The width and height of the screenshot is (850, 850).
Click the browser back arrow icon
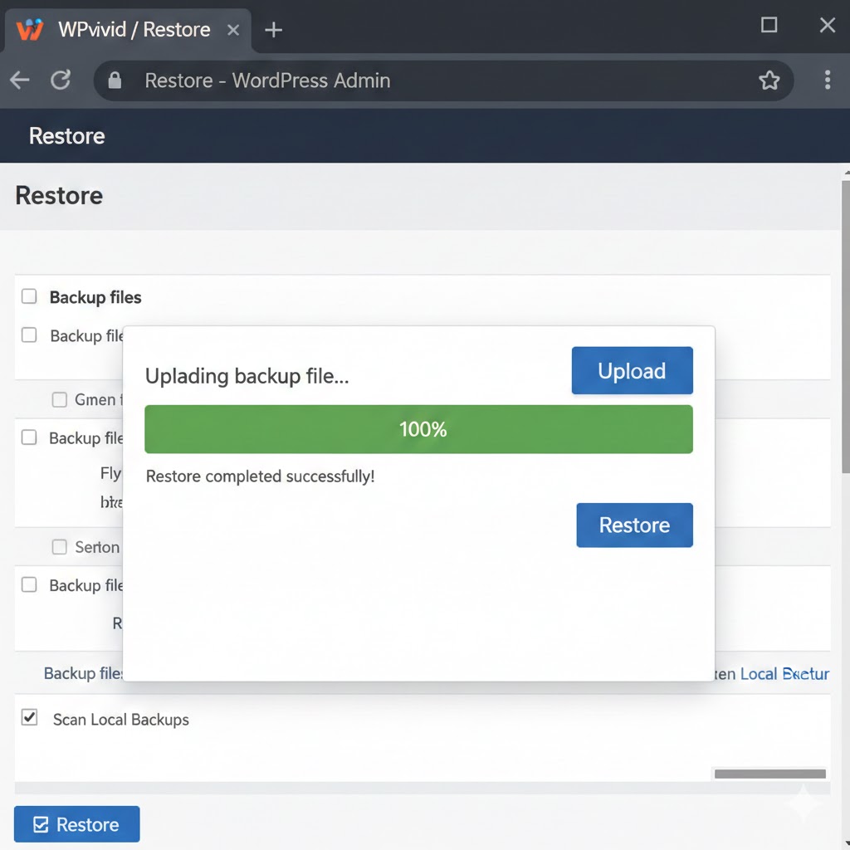point(20,81)
